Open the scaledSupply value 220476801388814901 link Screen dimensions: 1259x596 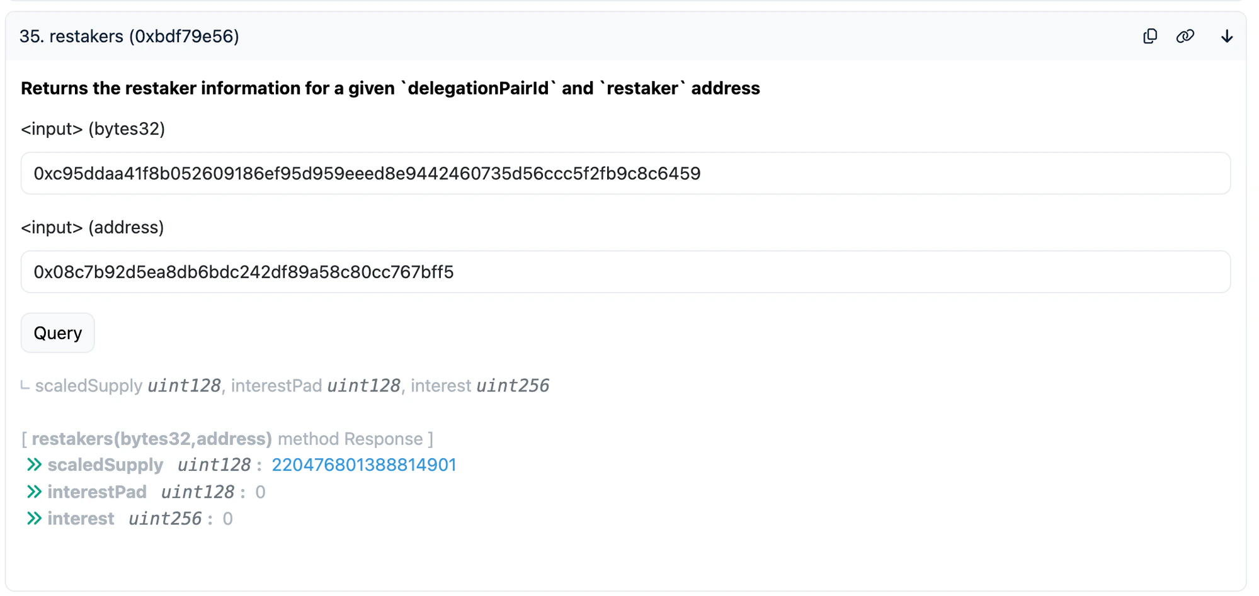[364, 464]
